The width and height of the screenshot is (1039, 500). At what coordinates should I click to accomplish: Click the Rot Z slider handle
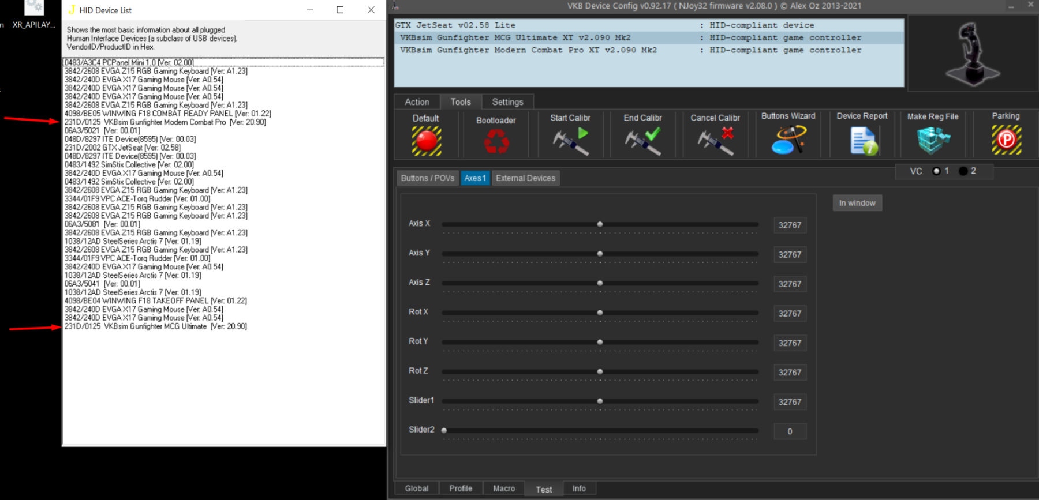tap(600, 371)
